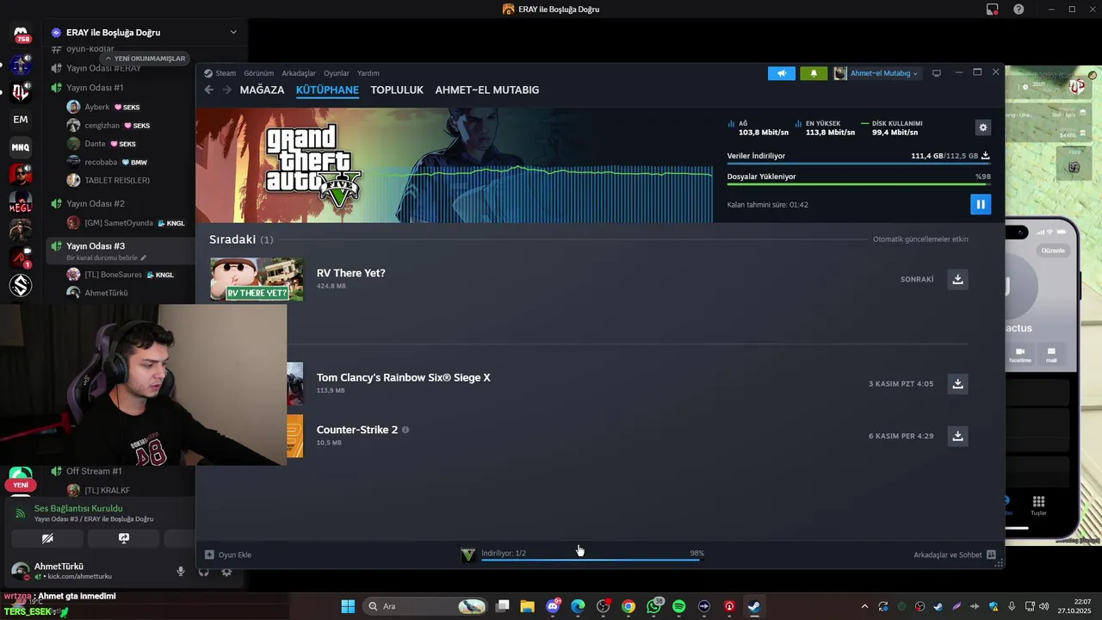
Task: Open Steam notifications green bell
Action: pos(814,73)
